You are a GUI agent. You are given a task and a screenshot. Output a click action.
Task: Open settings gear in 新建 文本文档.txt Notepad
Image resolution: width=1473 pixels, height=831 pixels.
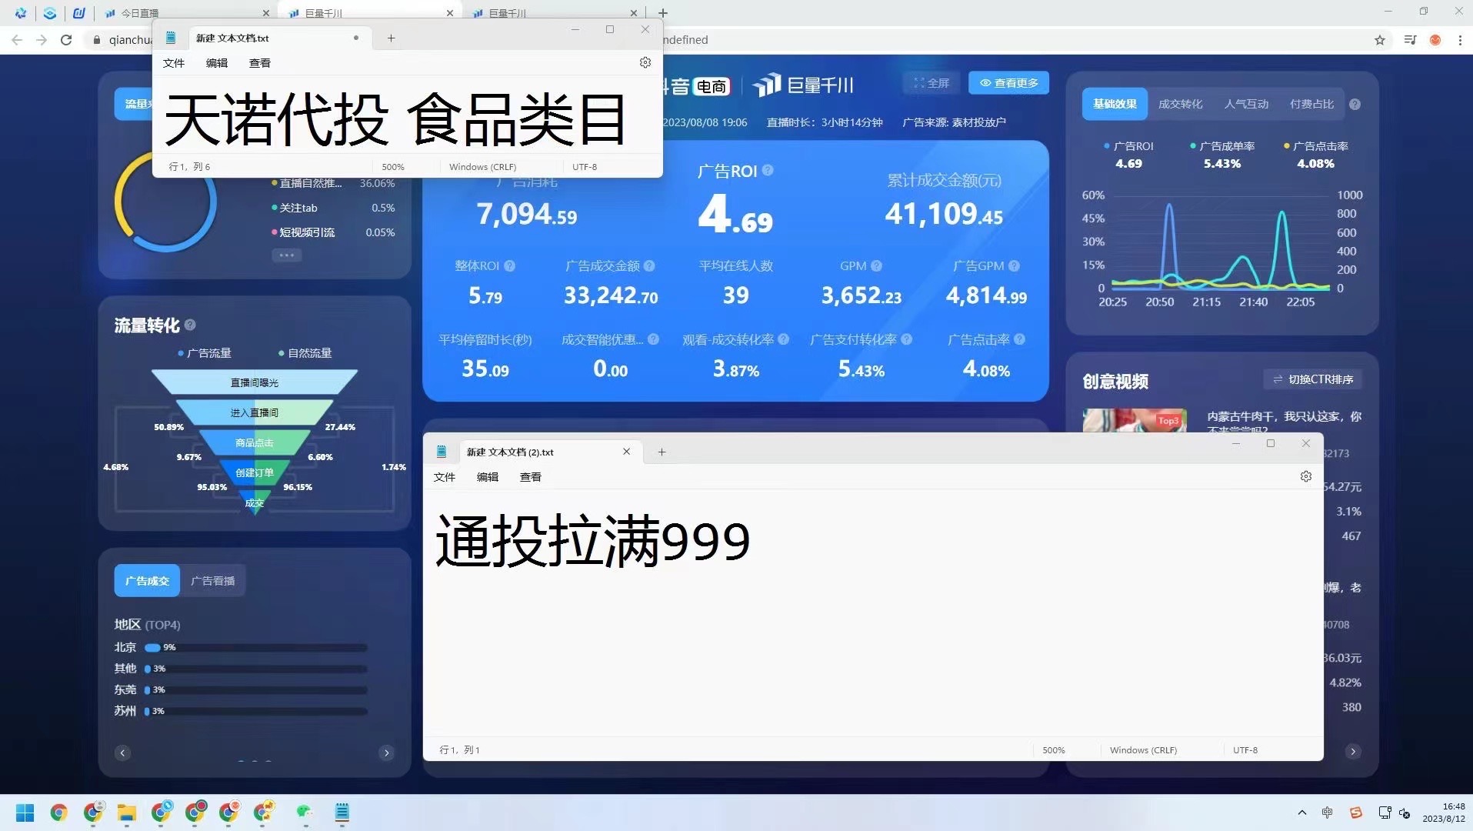645,62
